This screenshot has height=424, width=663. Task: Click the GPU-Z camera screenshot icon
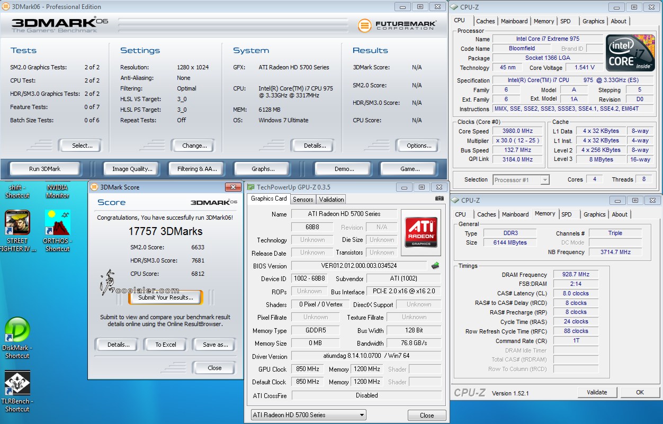click(x=440, y=199)
